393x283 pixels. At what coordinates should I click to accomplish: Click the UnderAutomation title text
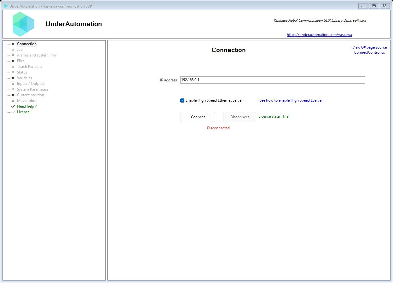click(74, 24)
